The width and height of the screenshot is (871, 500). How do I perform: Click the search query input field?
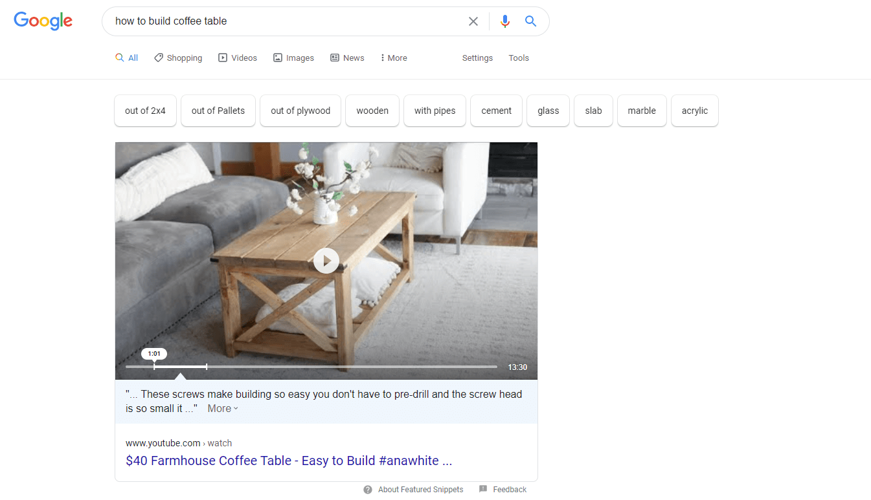point(285,21)
